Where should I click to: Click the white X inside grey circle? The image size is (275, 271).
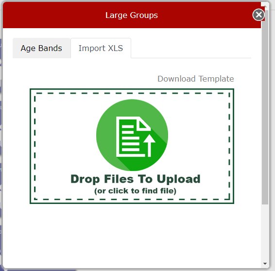[258, 15]
